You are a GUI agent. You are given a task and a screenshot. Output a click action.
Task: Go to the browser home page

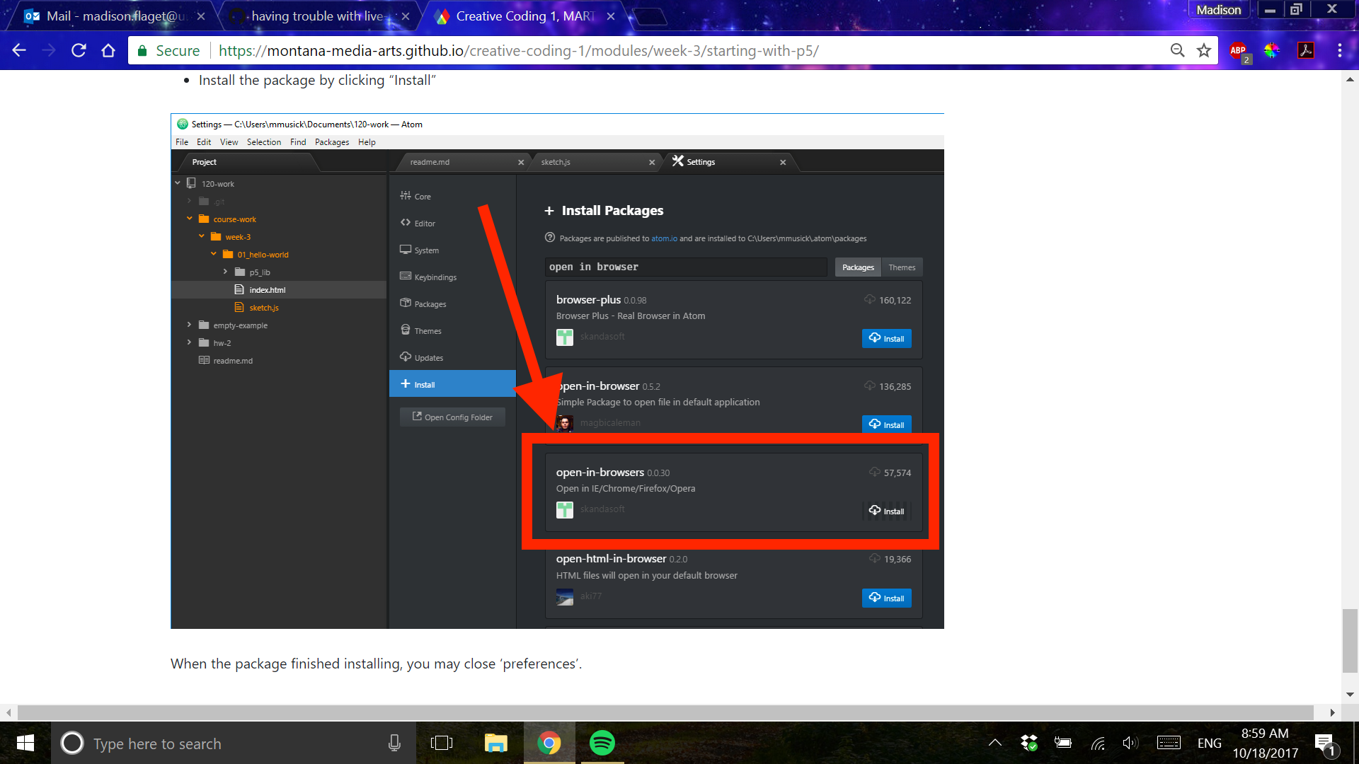(108, 50)
